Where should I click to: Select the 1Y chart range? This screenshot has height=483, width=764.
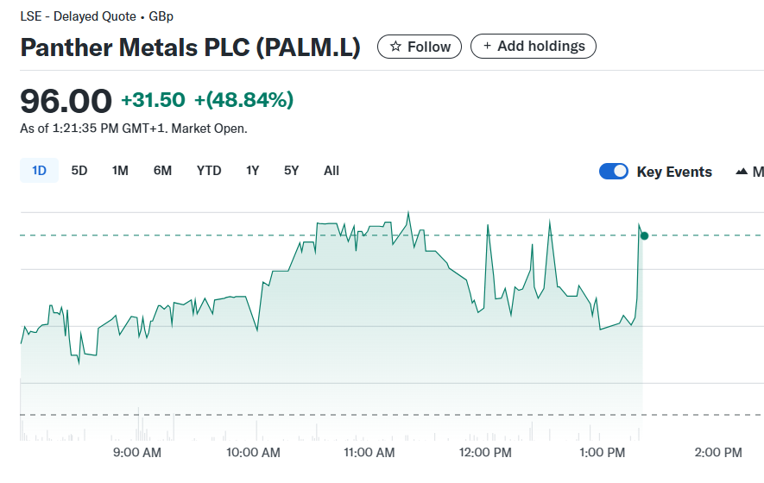(252, 171)
